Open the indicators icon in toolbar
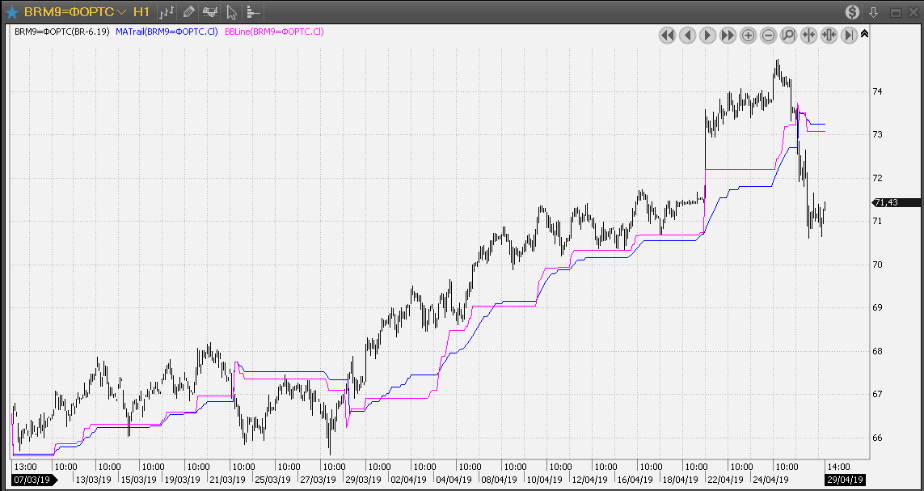 point(210,12)
